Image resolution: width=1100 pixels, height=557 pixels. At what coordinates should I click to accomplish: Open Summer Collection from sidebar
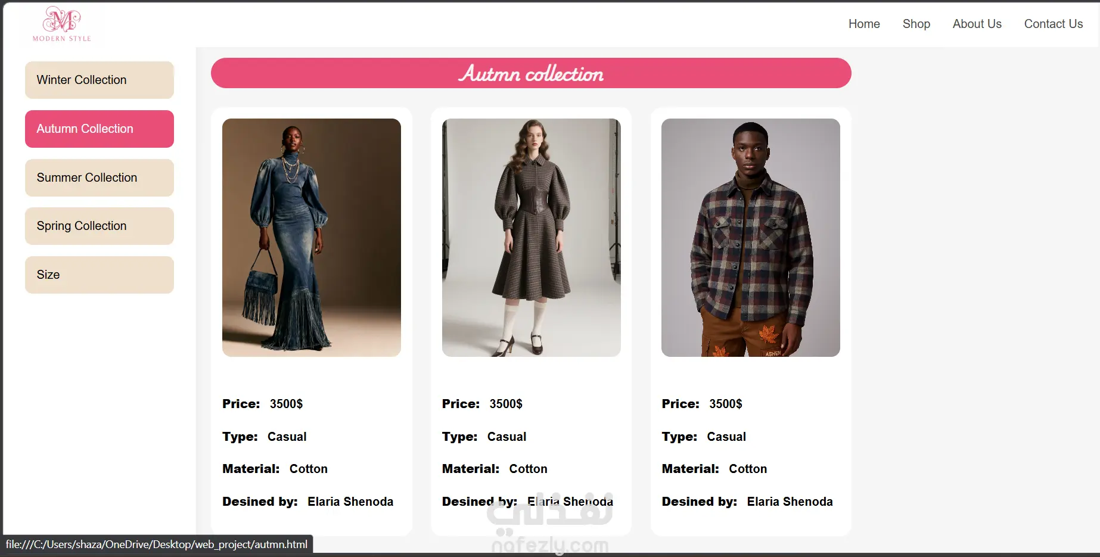pyautogui.click(x=100, y=178)
